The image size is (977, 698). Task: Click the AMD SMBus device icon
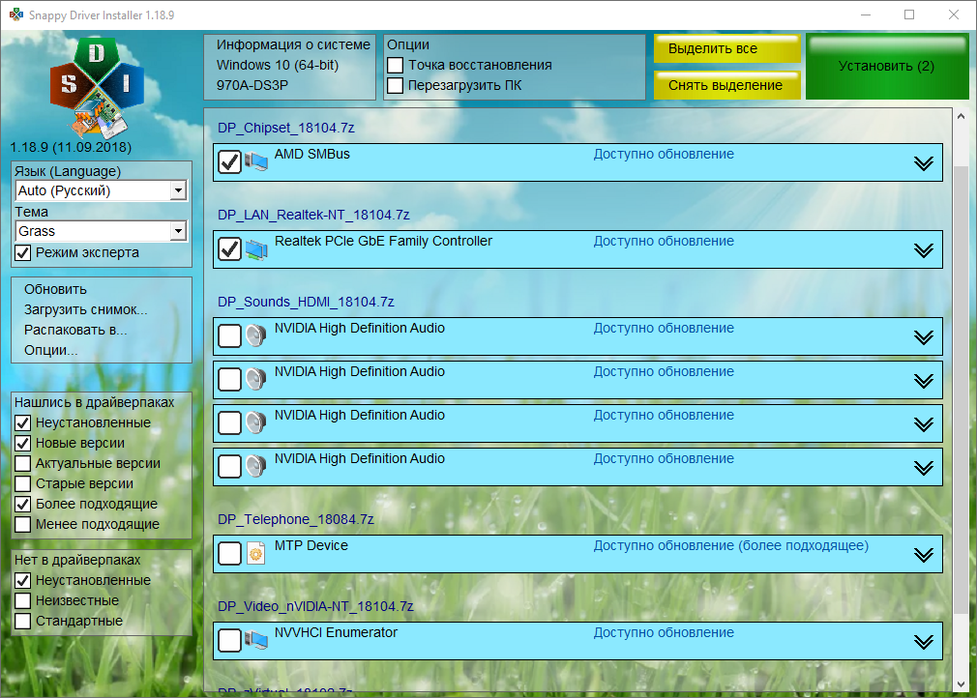256,161
